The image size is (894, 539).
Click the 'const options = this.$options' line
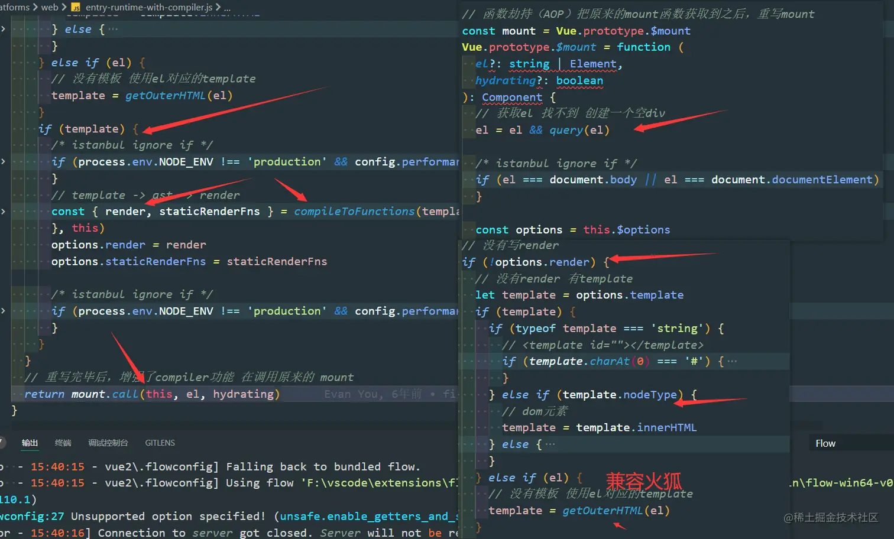573,229
